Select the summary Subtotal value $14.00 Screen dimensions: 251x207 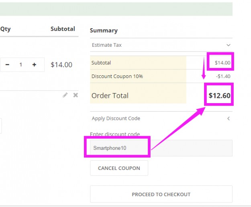click(x=222, y=63)
